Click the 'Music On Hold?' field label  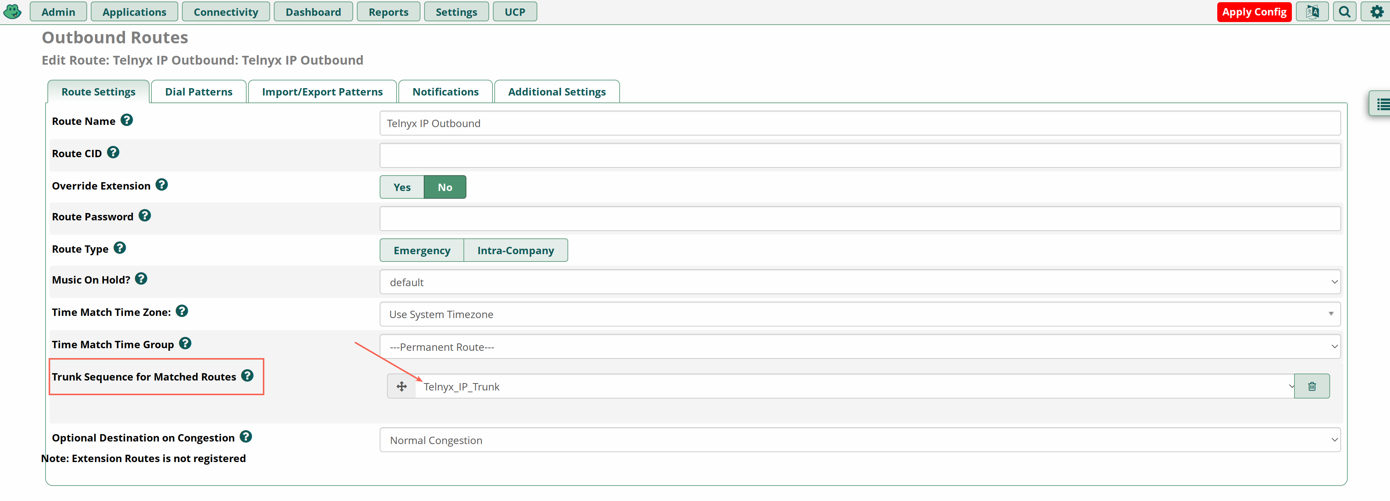tap(91, 280)
